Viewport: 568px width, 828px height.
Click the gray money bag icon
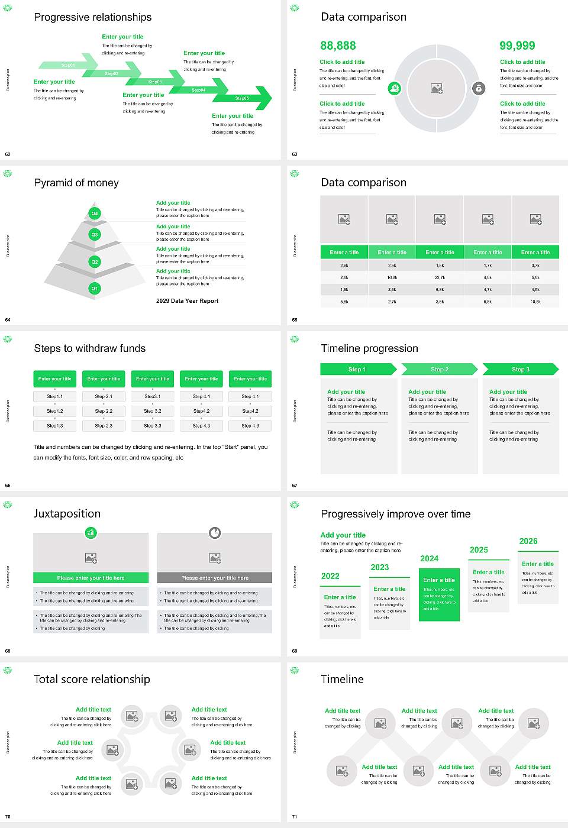[x=479, y=88]
